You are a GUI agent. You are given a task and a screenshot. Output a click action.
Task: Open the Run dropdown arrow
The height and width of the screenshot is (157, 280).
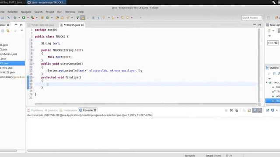tap(28, 17)
